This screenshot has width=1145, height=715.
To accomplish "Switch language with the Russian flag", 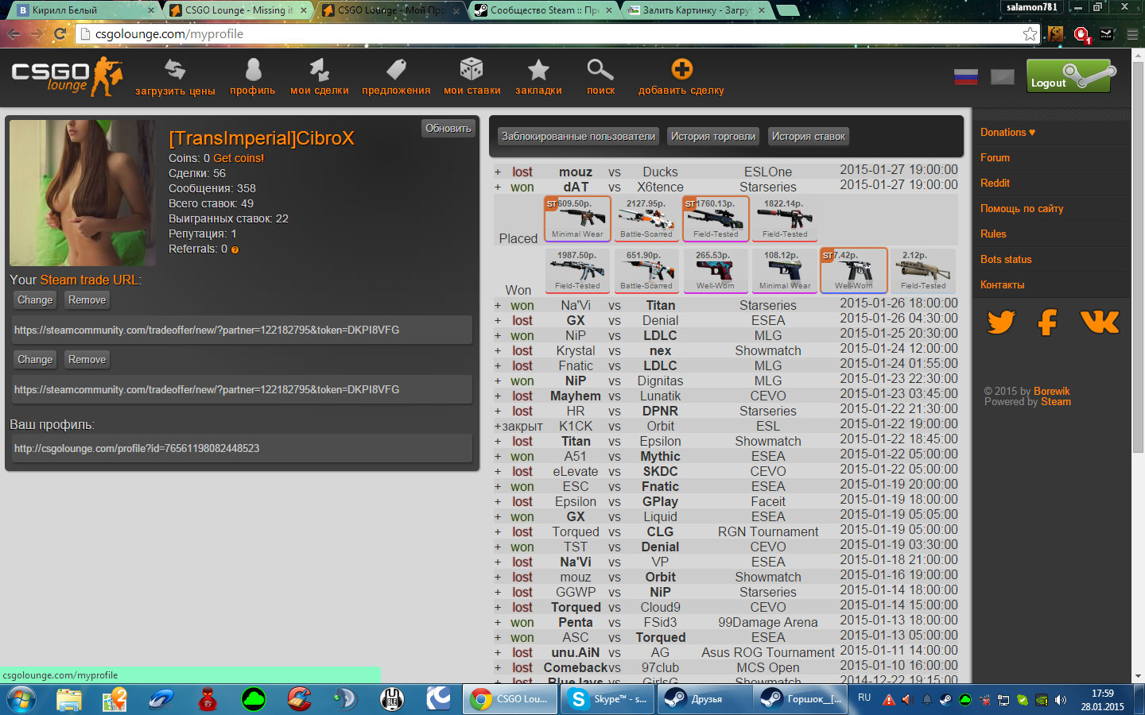I will click(x=965, y=77).
